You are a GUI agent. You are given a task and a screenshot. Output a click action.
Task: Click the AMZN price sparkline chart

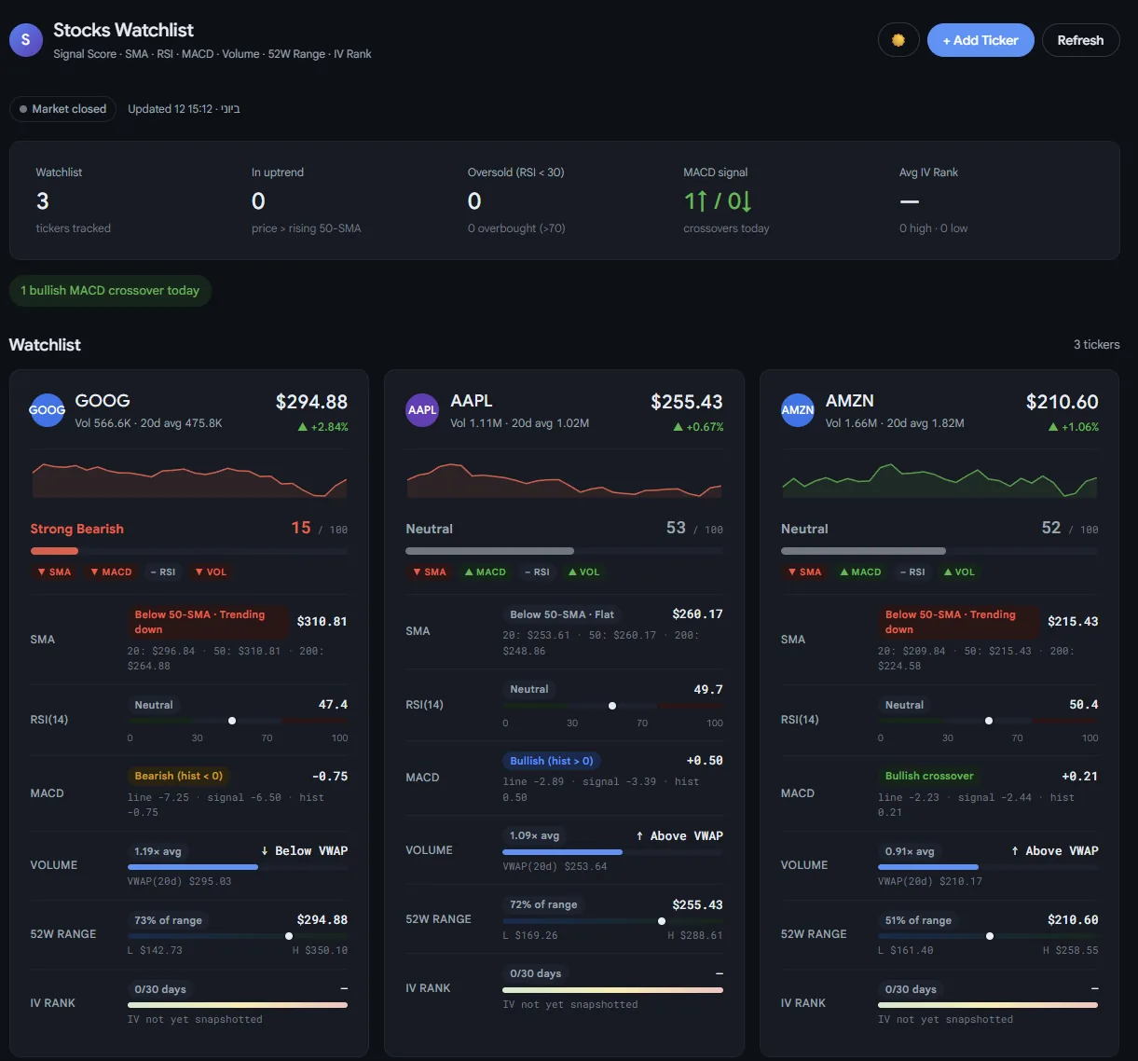coord(939,478)
